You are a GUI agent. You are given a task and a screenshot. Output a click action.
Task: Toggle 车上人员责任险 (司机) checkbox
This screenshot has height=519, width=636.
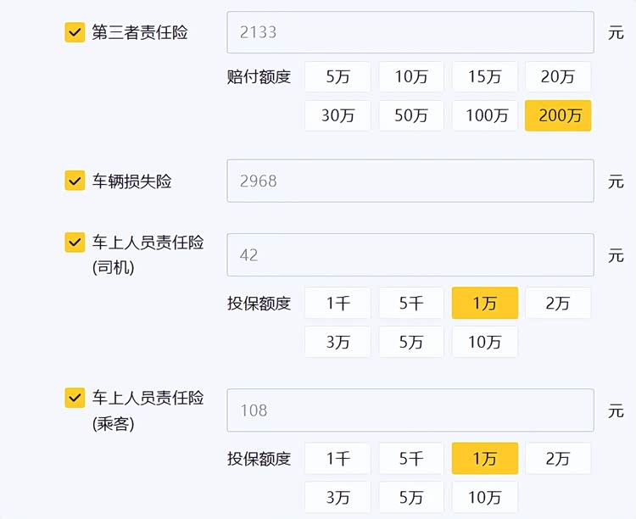click(75, 243)
